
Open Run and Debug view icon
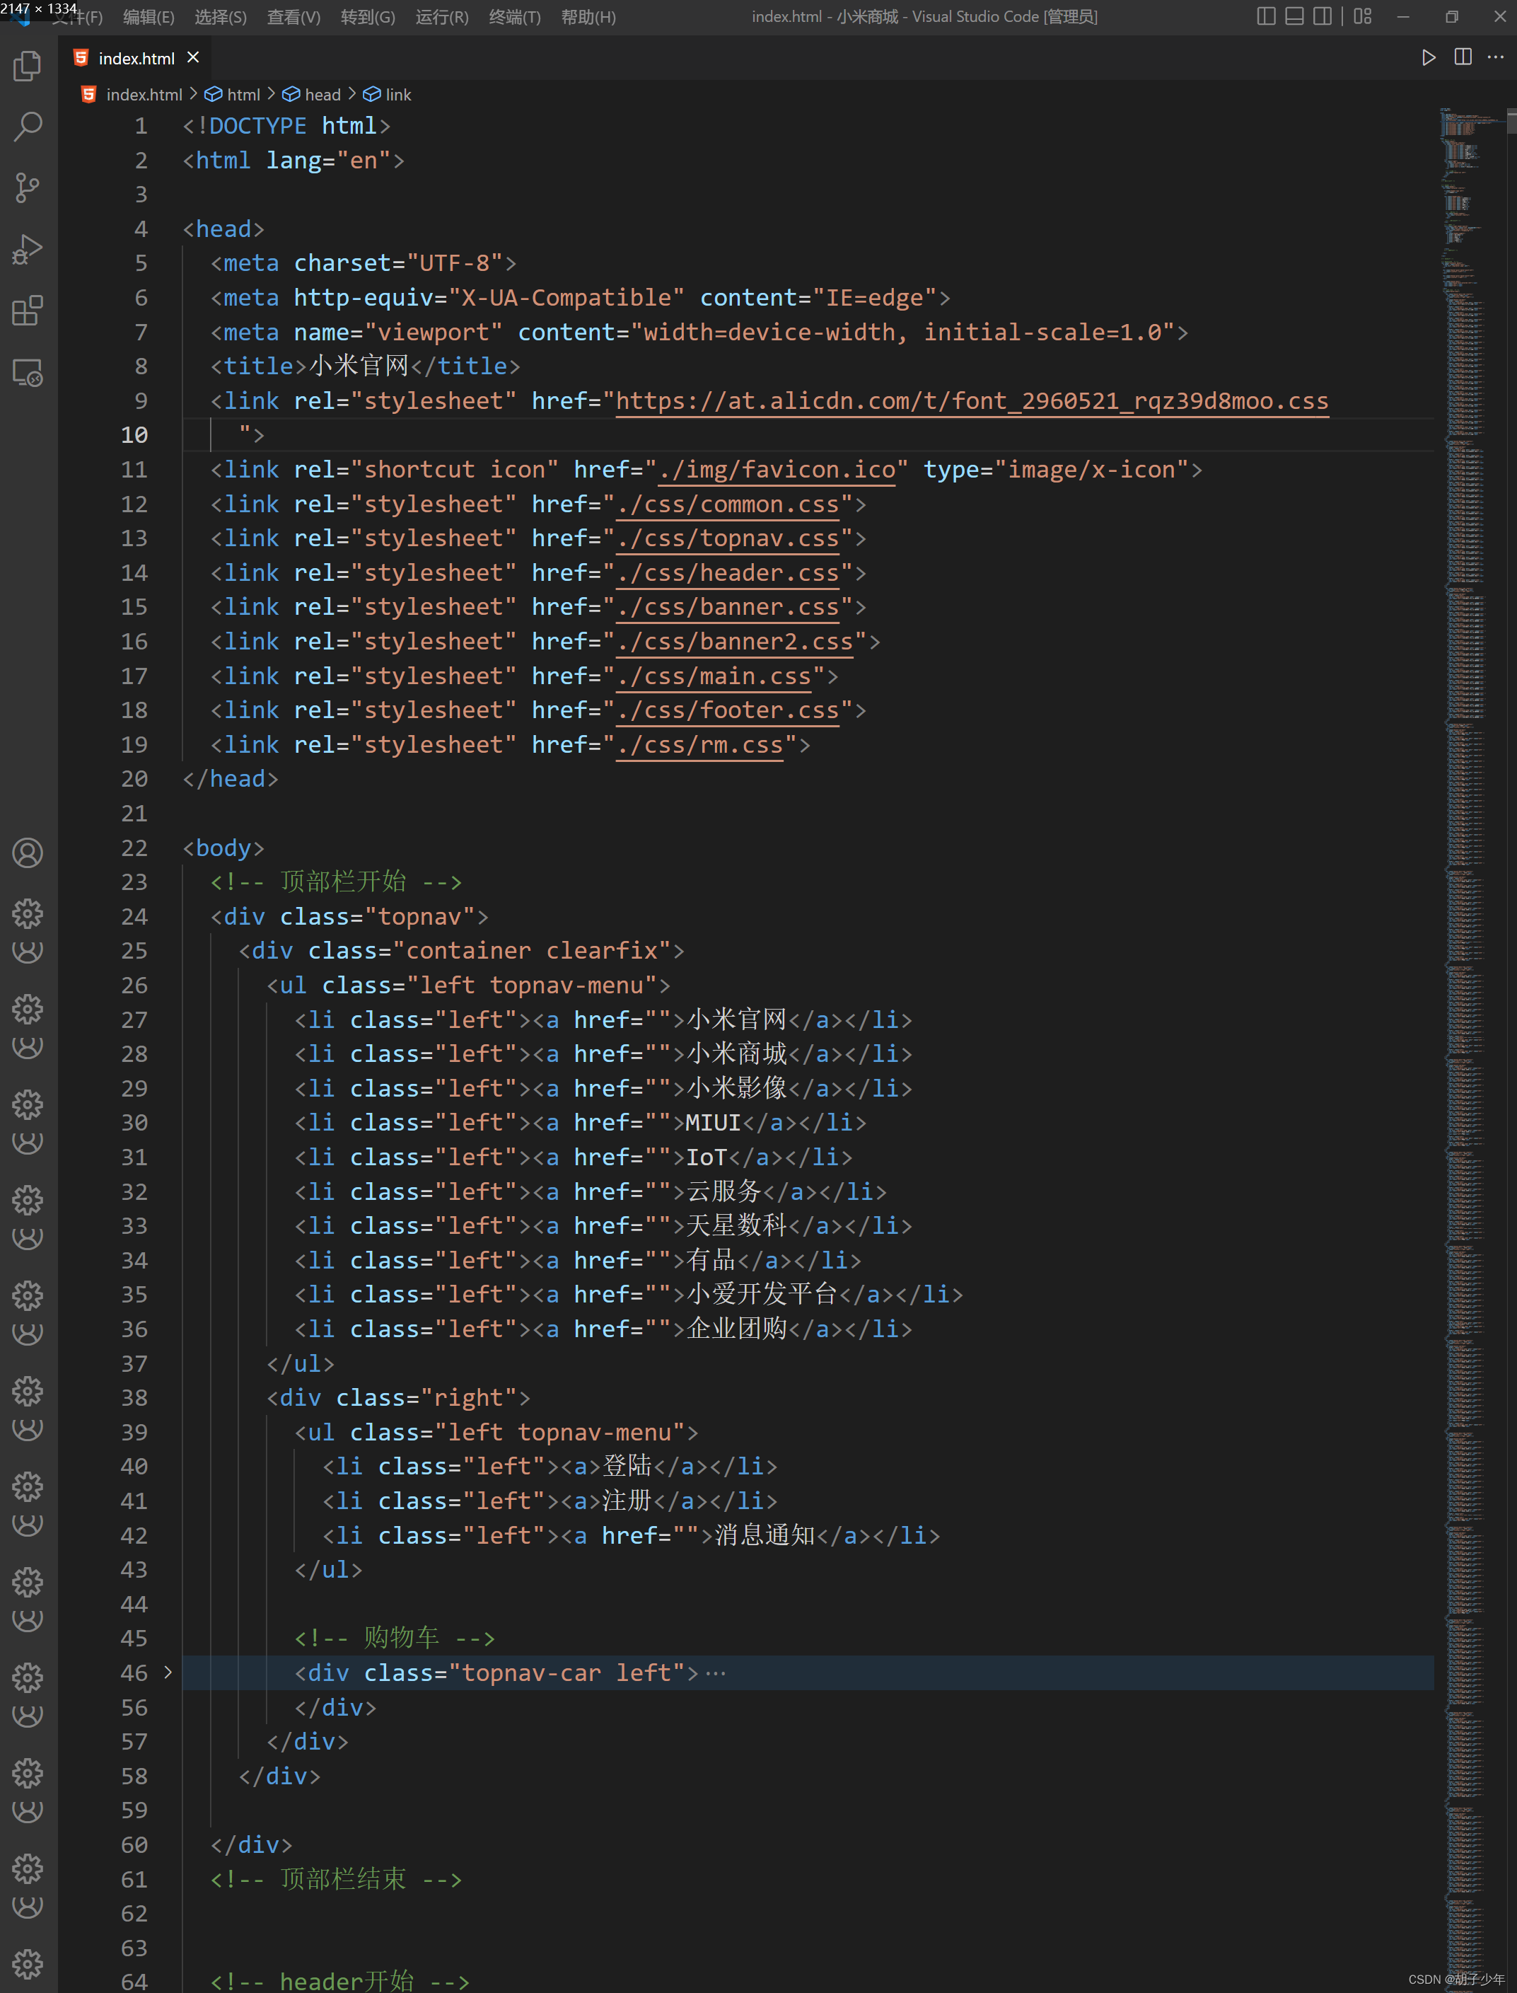point(27,249)
